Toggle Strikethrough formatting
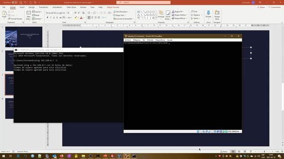Screen dimensions: 284x159 (60, 18)
